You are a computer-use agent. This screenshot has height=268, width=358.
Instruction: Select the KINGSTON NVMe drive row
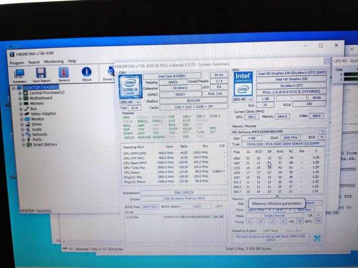(x=175, y=217)
